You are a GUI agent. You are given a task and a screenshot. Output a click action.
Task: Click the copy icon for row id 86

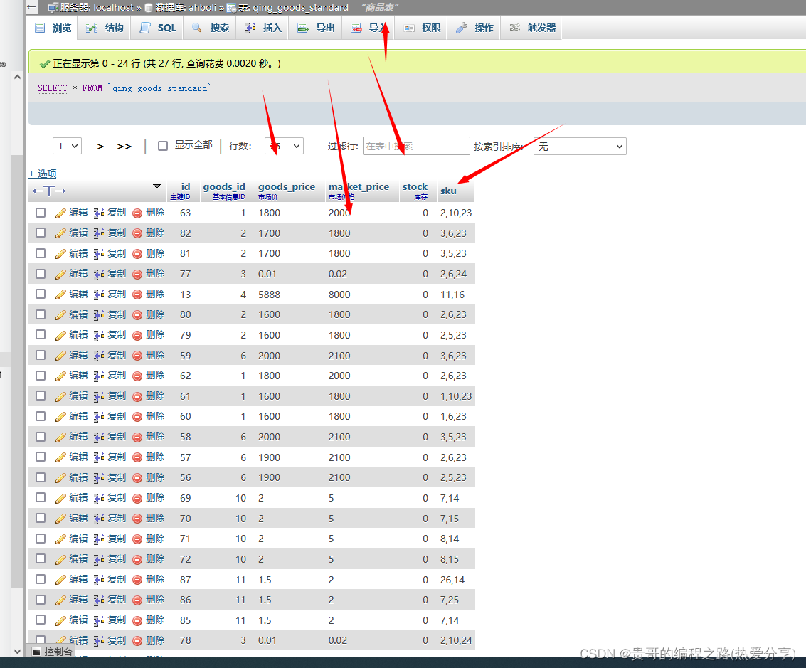click(99, 600)
